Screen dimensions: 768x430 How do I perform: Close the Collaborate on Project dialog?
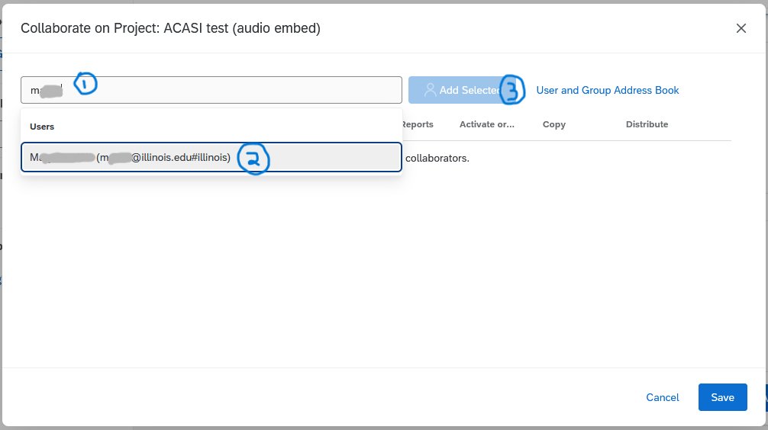tap(741, 28)
